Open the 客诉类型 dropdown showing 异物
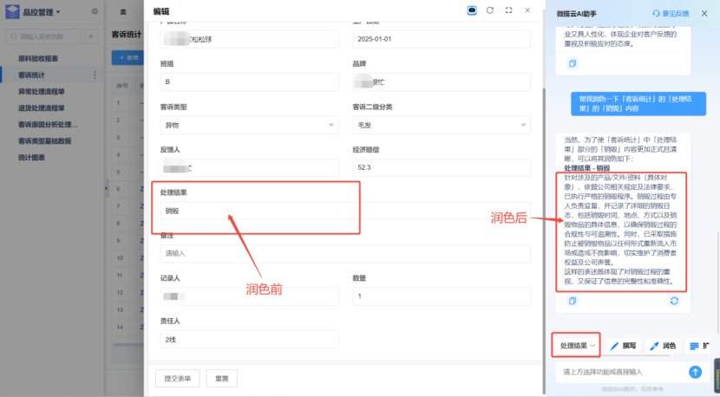The width and height of the screenshot is (720, 397). click(249, 125)
